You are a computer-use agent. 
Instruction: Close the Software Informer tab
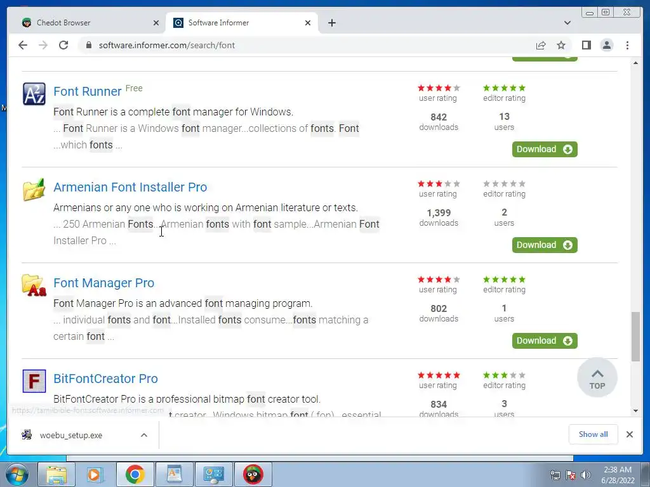[x=308, y=23]
